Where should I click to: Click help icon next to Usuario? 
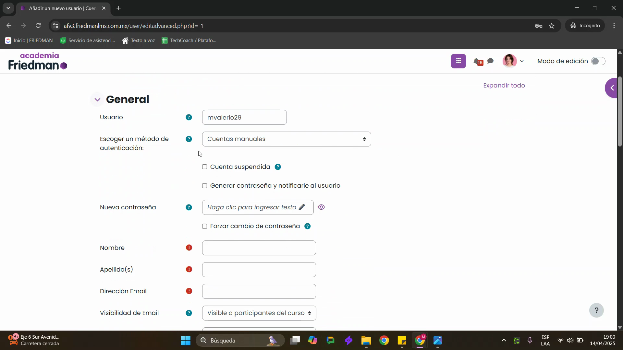point(189,117)
